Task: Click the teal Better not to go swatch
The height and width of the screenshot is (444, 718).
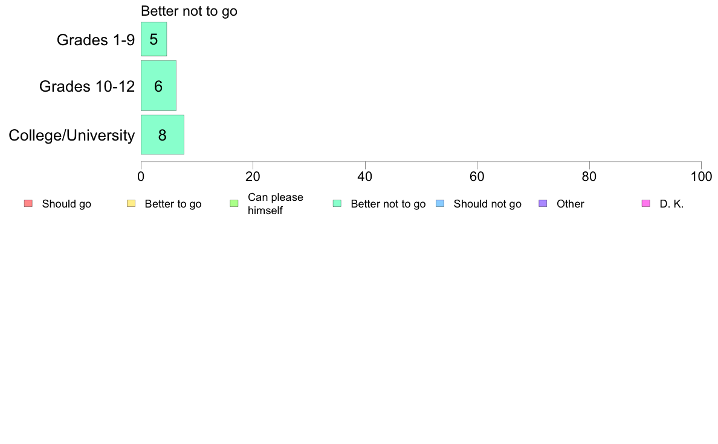Action: click(337, 203)
